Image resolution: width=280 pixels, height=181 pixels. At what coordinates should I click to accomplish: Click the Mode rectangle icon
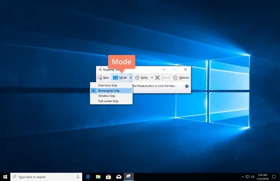(115, 78)
